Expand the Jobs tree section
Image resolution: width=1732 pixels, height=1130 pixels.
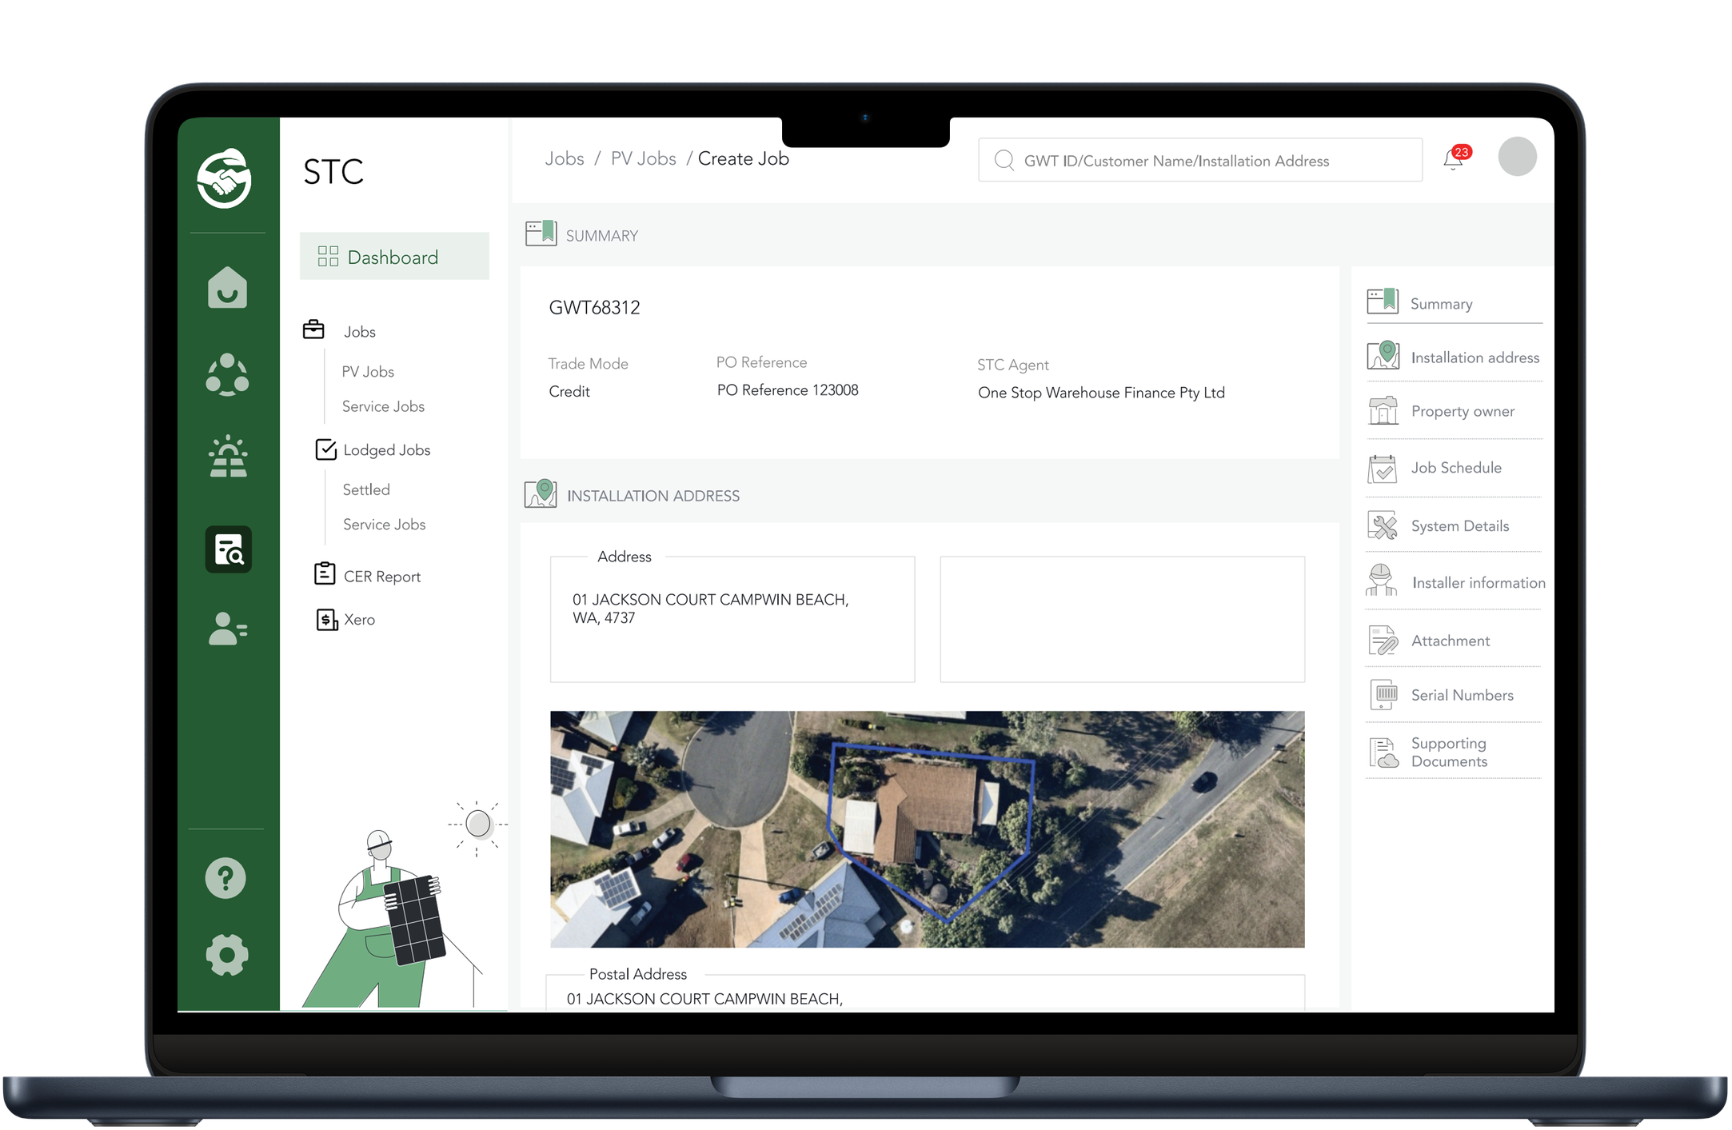point(359,332)
